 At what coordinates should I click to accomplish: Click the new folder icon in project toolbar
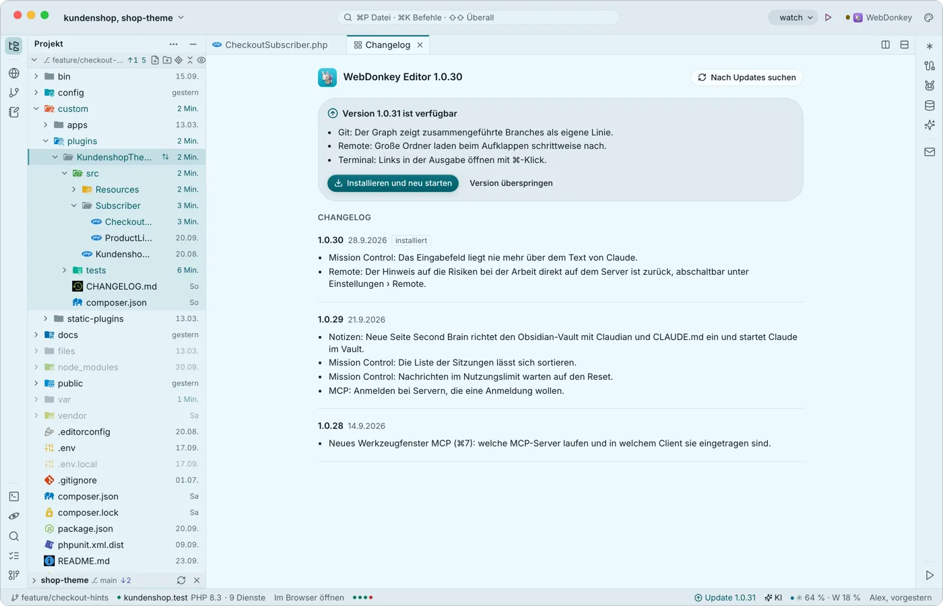pos(167,60)
